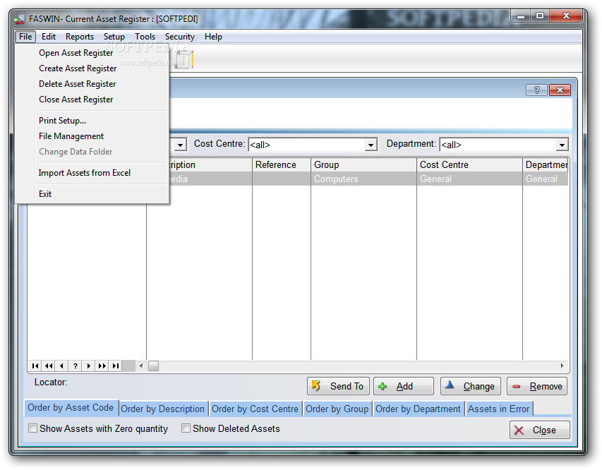
Task: Click the scroll right arrow of asset grid
Action: pyautogui.click(x=562, y=366)
